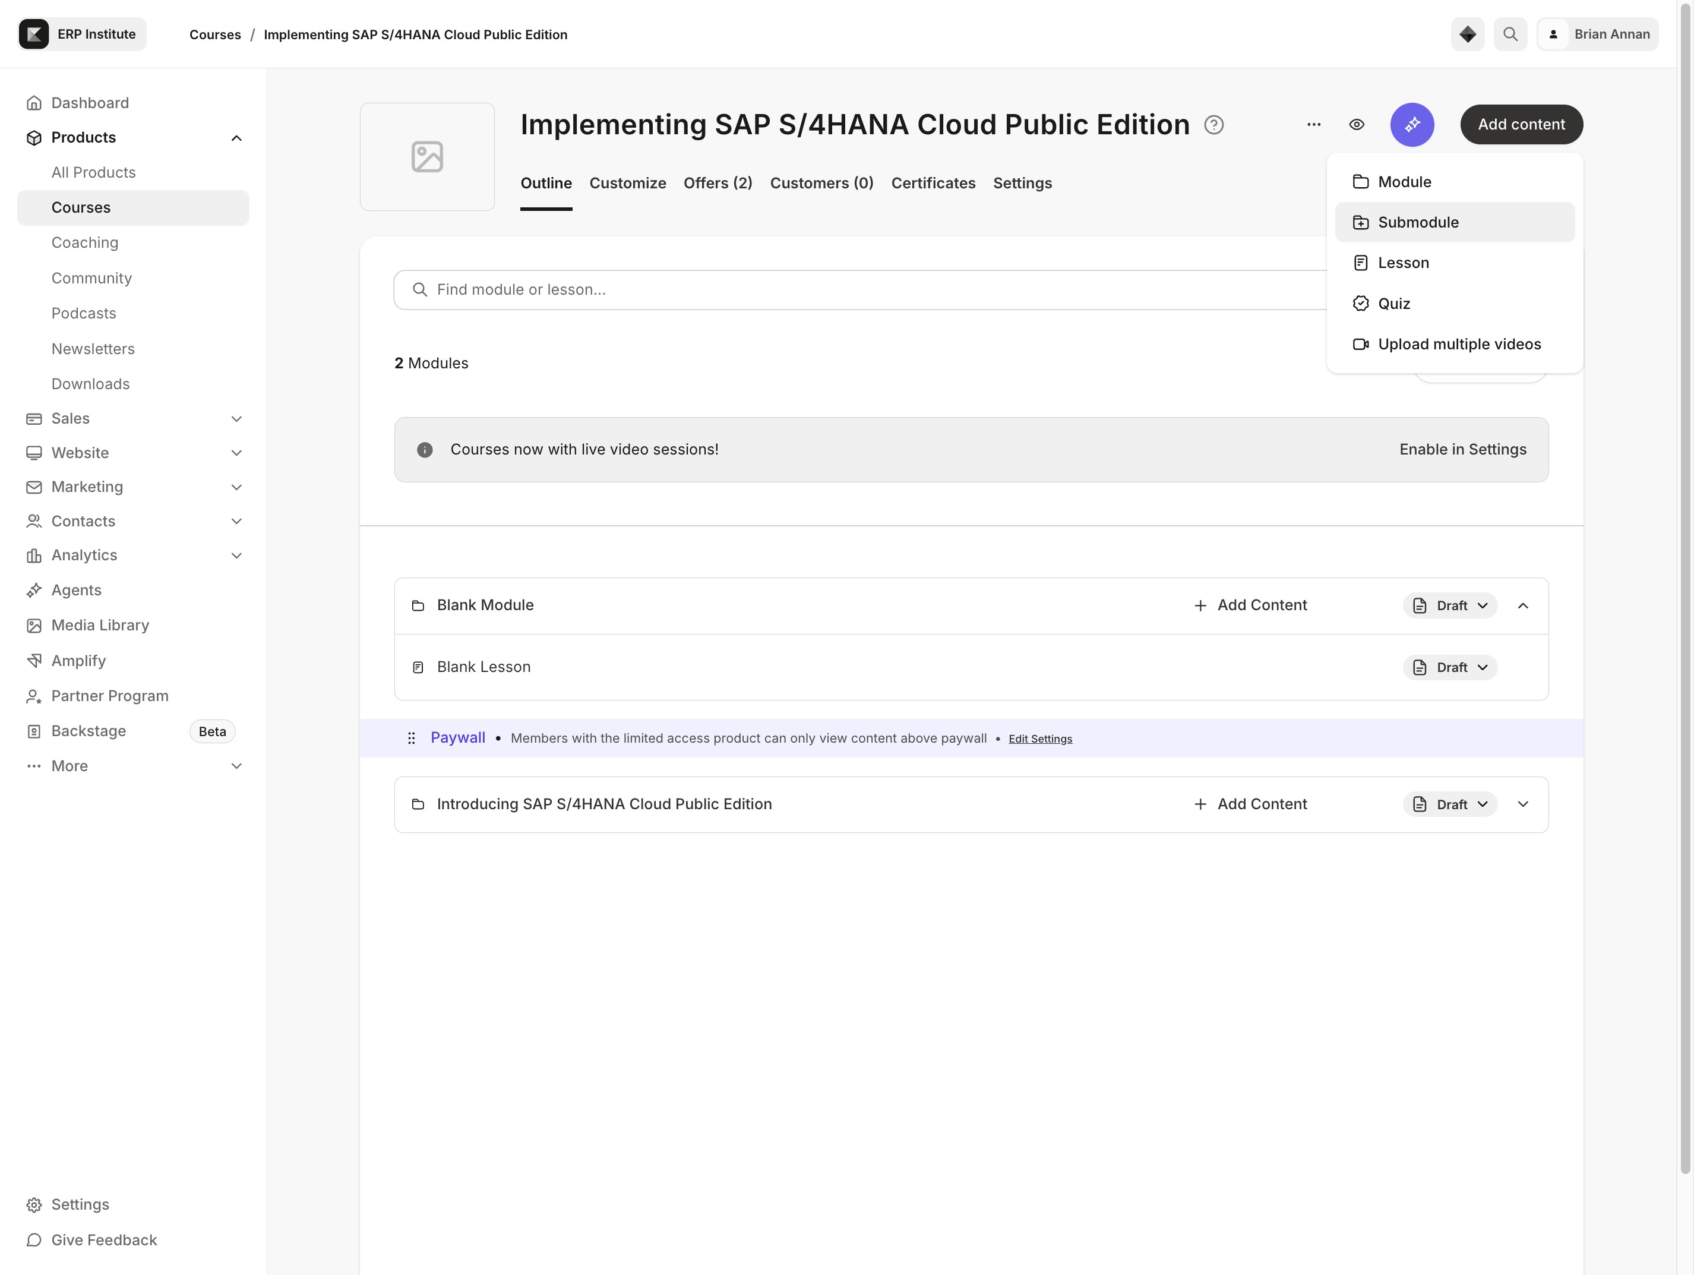Choose Upload multiple videos menu option
The height and width of the screenshot is (1275, 1694).
point(1454,344)
